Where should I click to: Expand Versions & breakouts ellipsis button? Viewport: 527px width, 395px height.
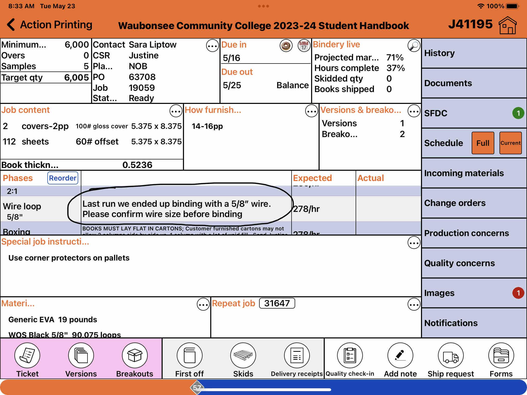tap(414, 111)
